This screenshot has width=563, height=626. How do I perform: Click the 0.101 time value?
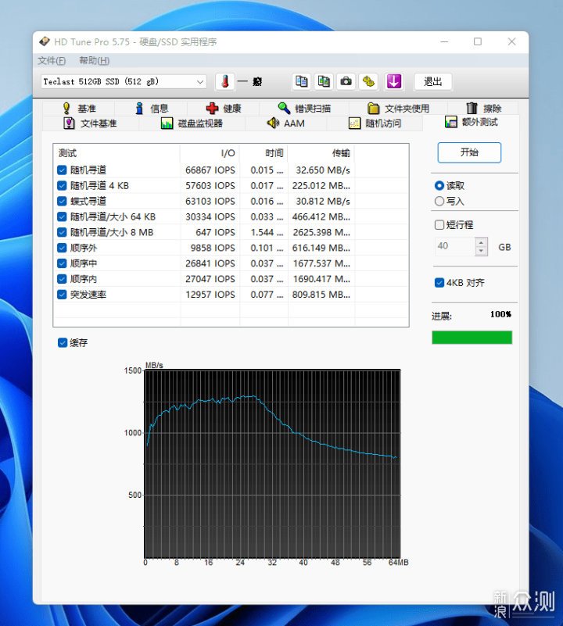click(x=267, y=248)
